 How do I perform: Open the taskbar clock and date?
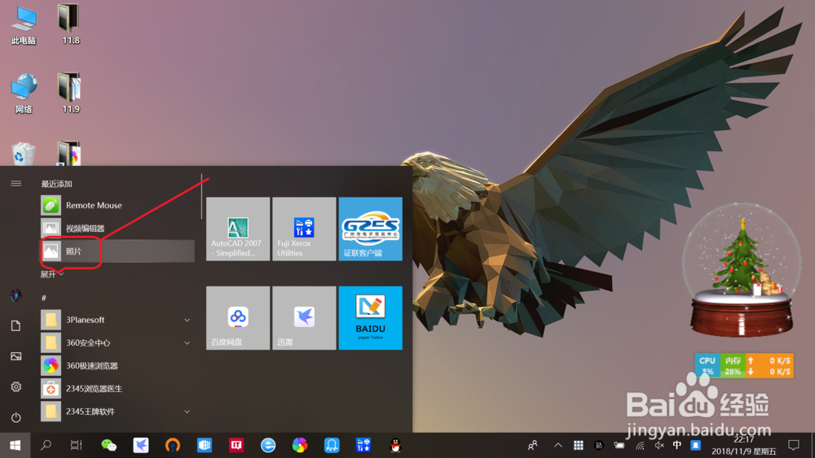point(744,446)
